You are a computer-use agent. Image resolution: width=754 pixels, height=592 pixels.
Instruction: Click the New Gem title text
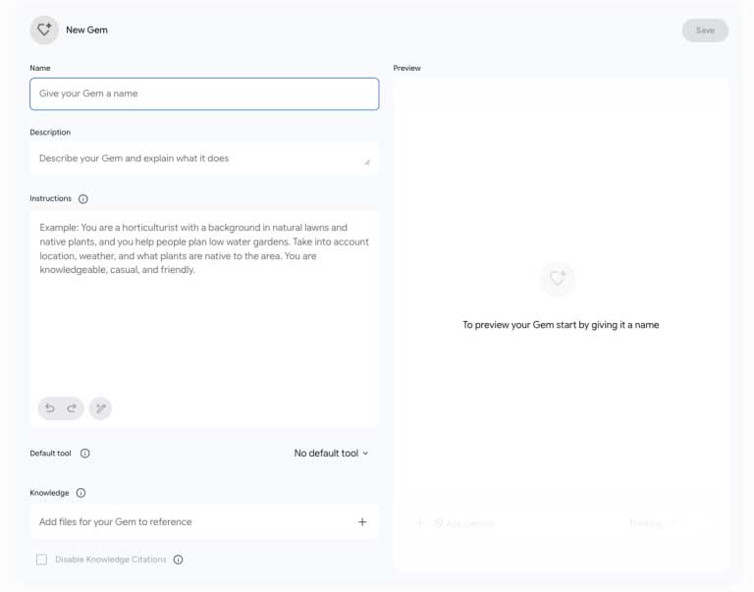coord(86,29)
